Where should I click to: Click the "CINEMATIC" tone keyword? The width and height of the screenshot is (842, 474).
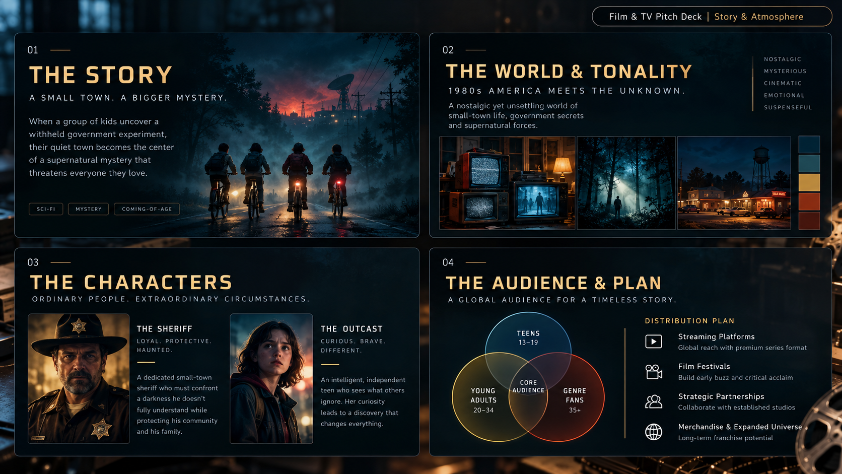(783, 84)
